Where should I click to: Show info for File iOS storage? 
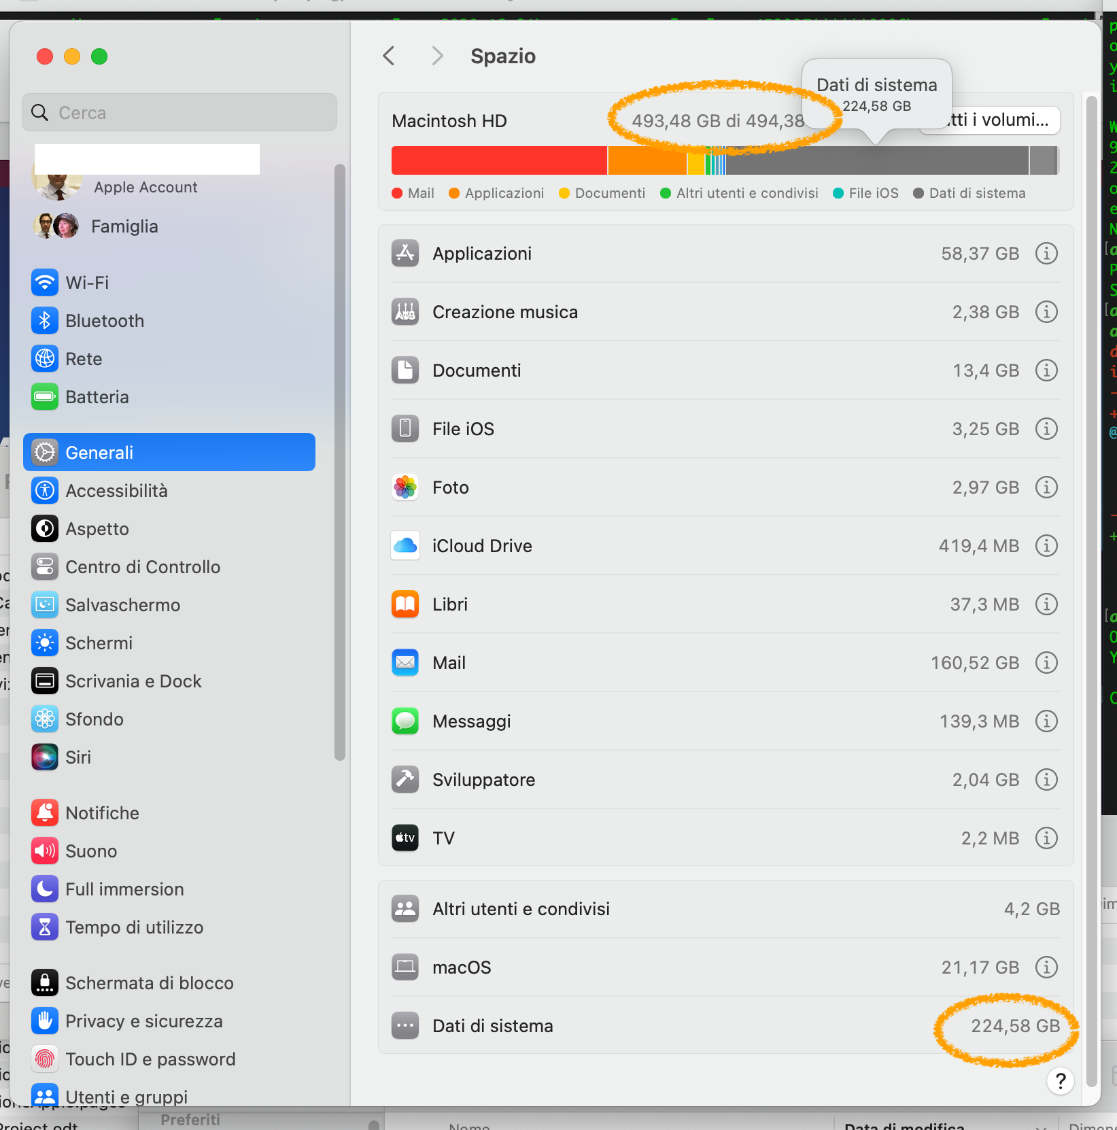pos(1046,429)
